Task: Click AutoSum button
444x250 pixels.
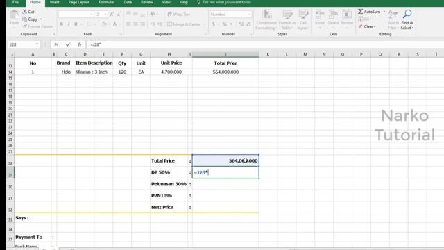Action: (x=369, y=12)
